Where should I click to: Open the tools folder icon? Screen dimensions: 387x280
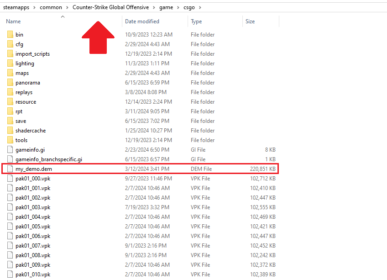[x=10, y=140]
